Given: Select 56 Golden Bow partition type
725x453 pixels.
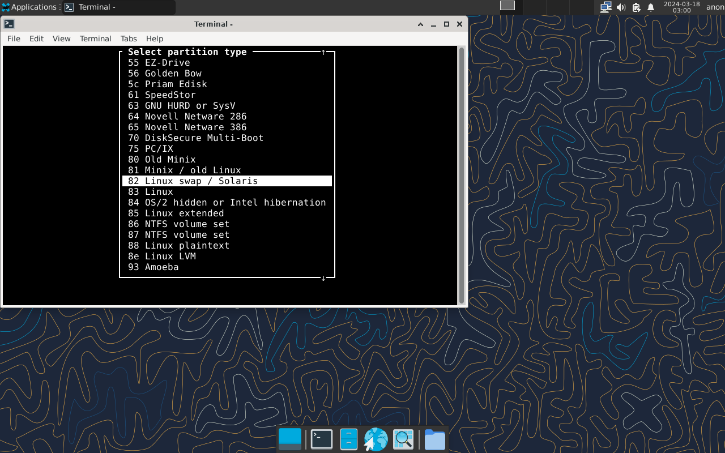Looking at the screenshot, I should 227,73.
